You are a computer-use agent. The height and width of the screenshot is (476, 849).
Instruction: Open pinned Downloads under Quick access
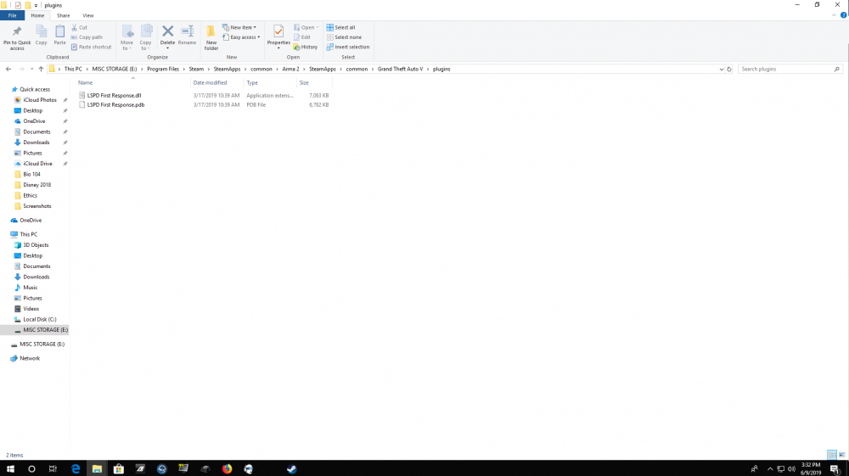(x=36, y=143)
